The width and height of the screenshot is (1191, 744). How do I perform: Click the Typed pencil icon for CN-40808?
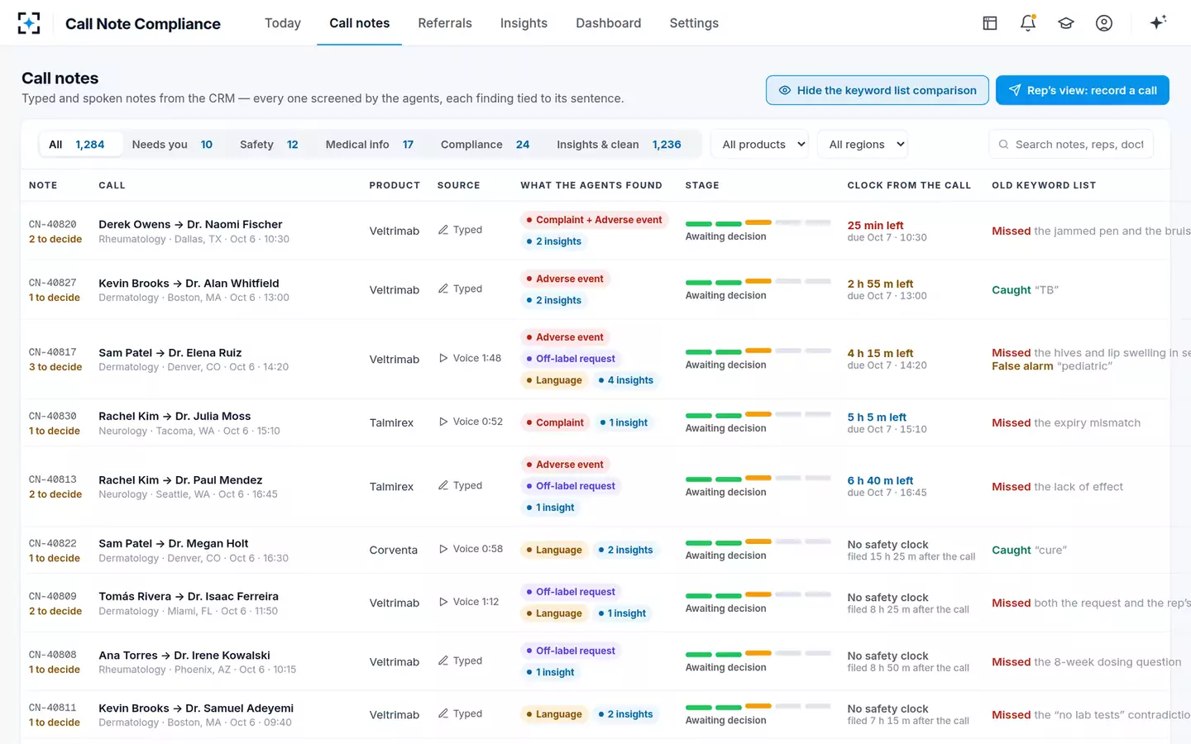[x=443, y=661]
